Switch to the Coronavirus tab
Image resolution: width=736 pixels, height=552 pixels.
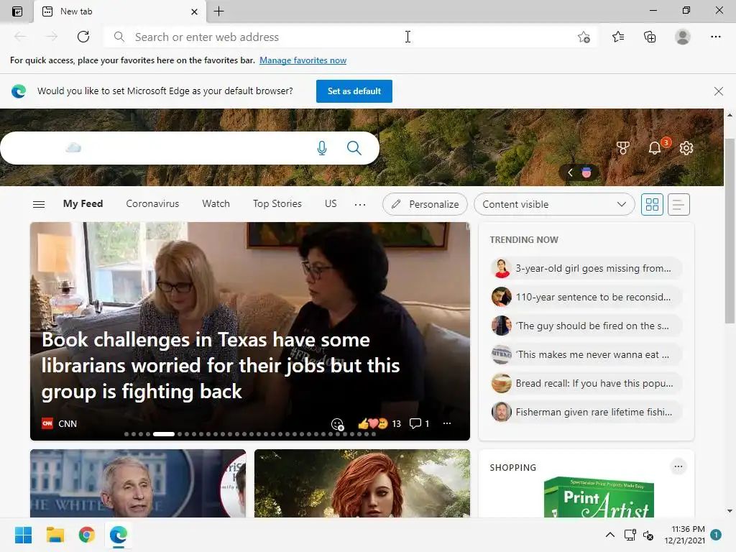click(x=152, y=203)
